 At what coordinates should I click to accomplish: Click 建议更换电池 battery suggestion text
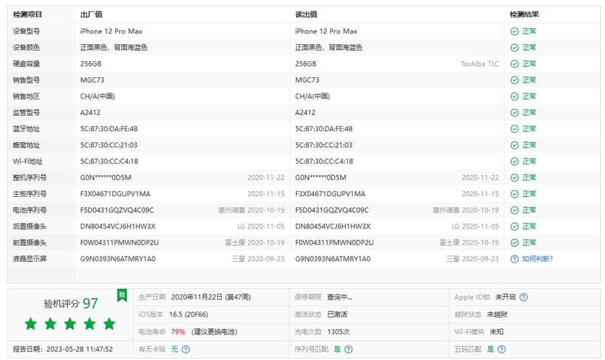[x=214, y=332]
